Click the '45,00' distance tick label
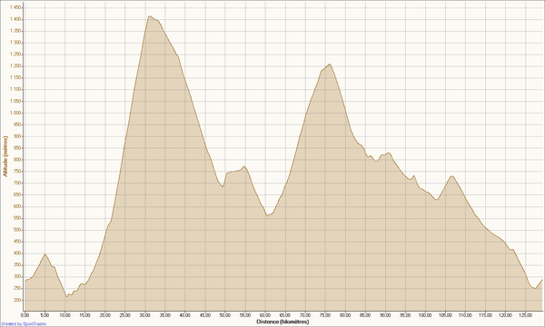The image size is (545, 327). 205,315
